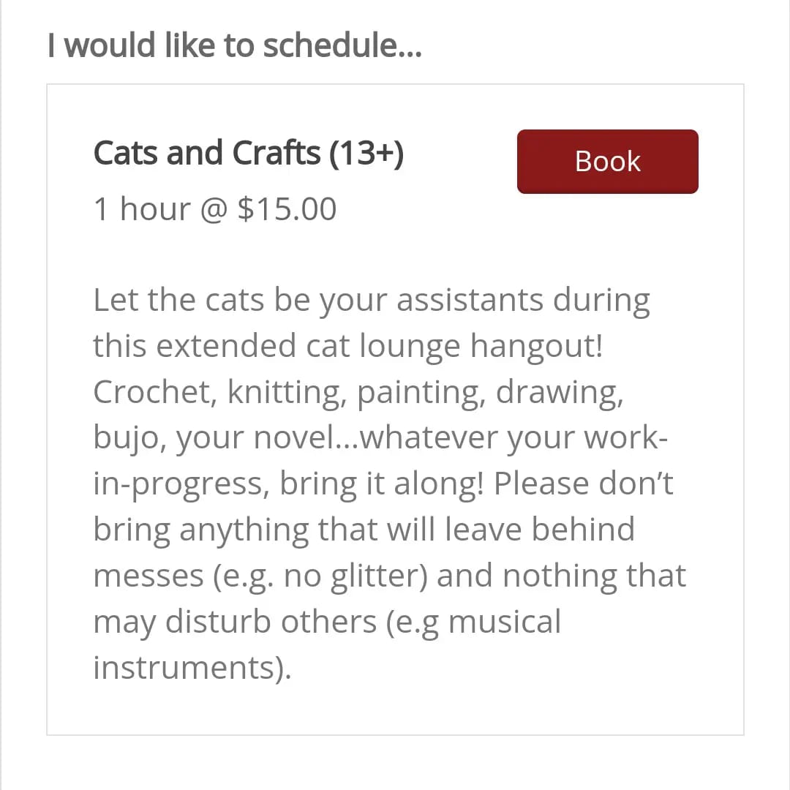Click the $15.00 price text

[x=287, y=208]
